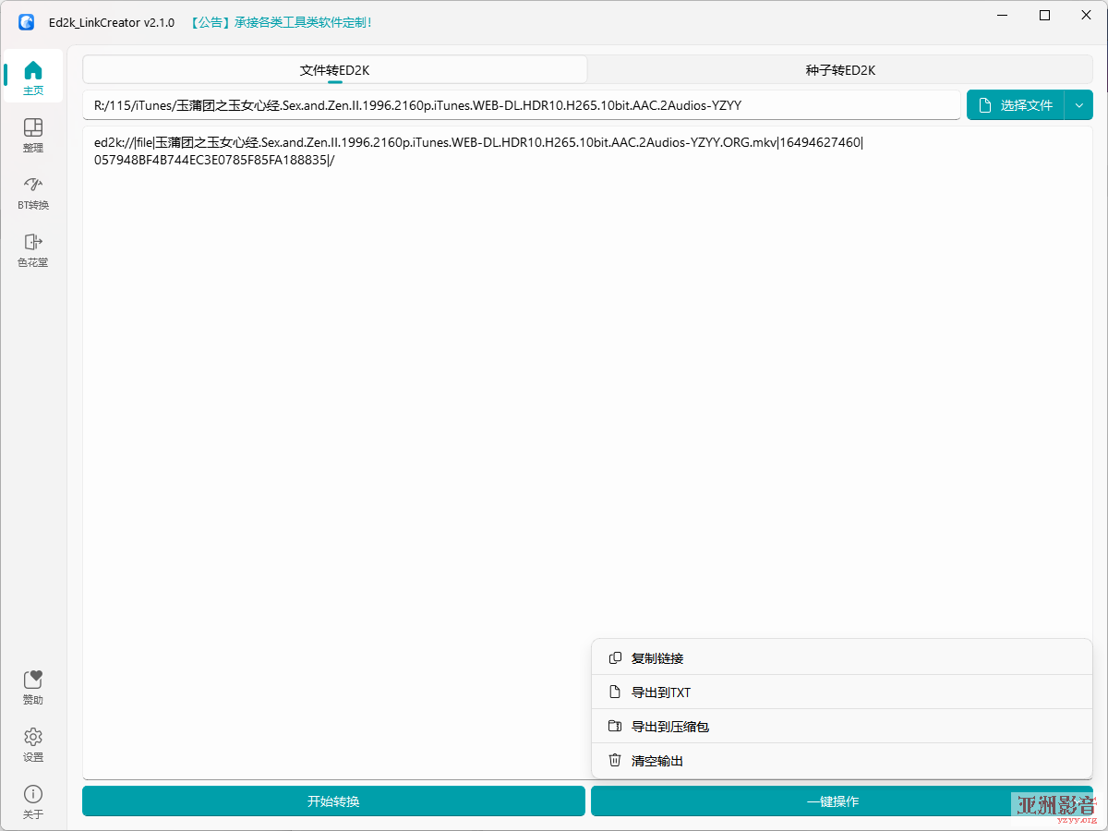Click the document icon in 选择文件 button
The height and width of the screenshot is (831, 1108).
[985, 105]
